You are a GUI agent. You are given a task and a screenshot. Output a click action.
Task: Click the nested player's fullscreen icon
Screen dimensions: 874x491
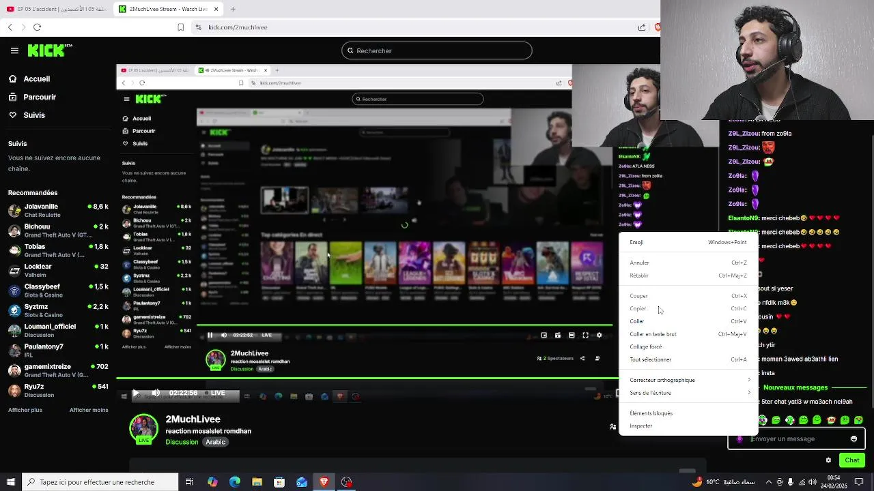[585, 335]
